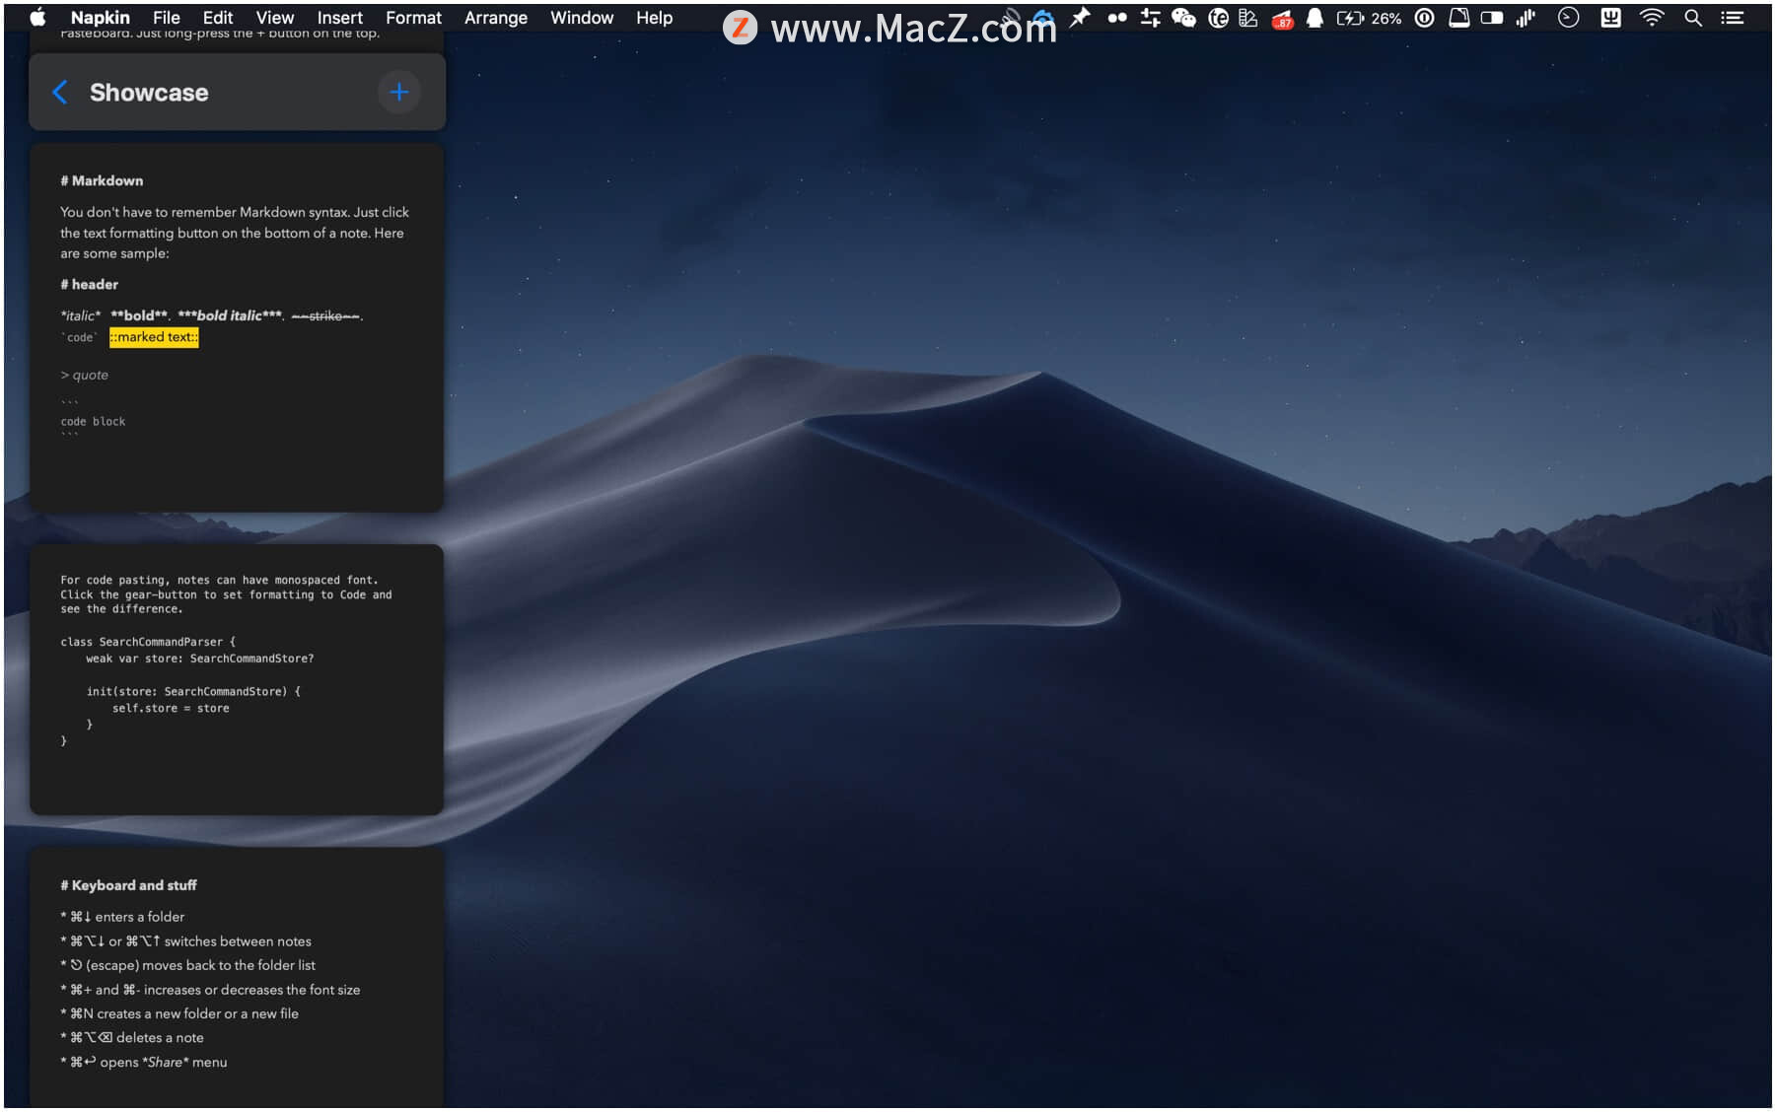Image resolution: width=1777 pixels, height=1112 pixels.
Task: Open the Edit menu
Action: pyautogui.click(x=218, y=18)
